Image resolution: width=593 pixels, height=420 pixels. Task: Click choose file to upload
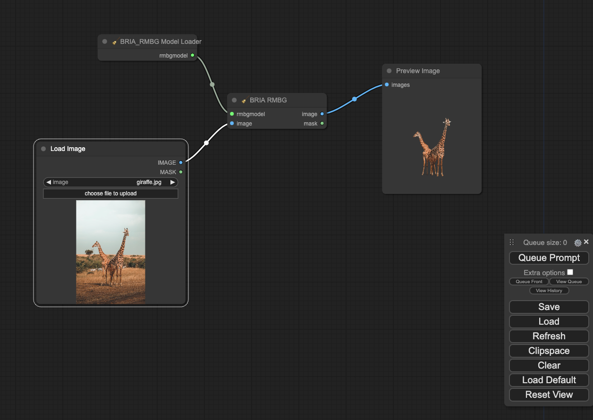point(110,193)
